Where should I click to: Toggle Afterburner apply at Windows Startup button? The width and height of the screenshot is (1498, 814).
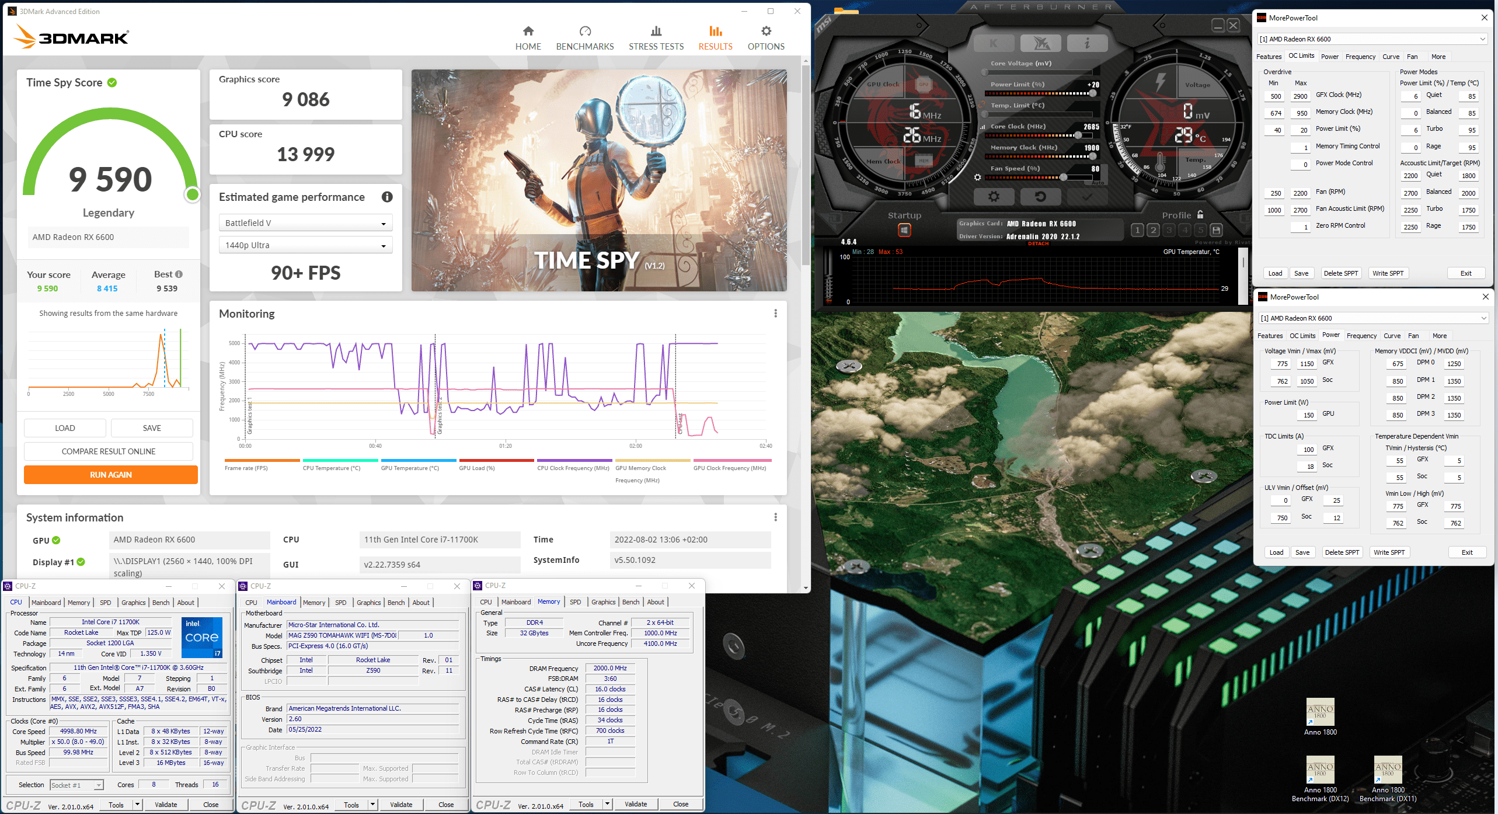click(904, 230)
